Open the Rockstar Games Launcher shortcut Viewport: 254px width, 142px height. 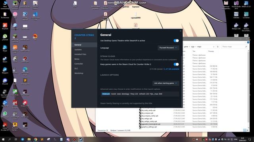15,127
